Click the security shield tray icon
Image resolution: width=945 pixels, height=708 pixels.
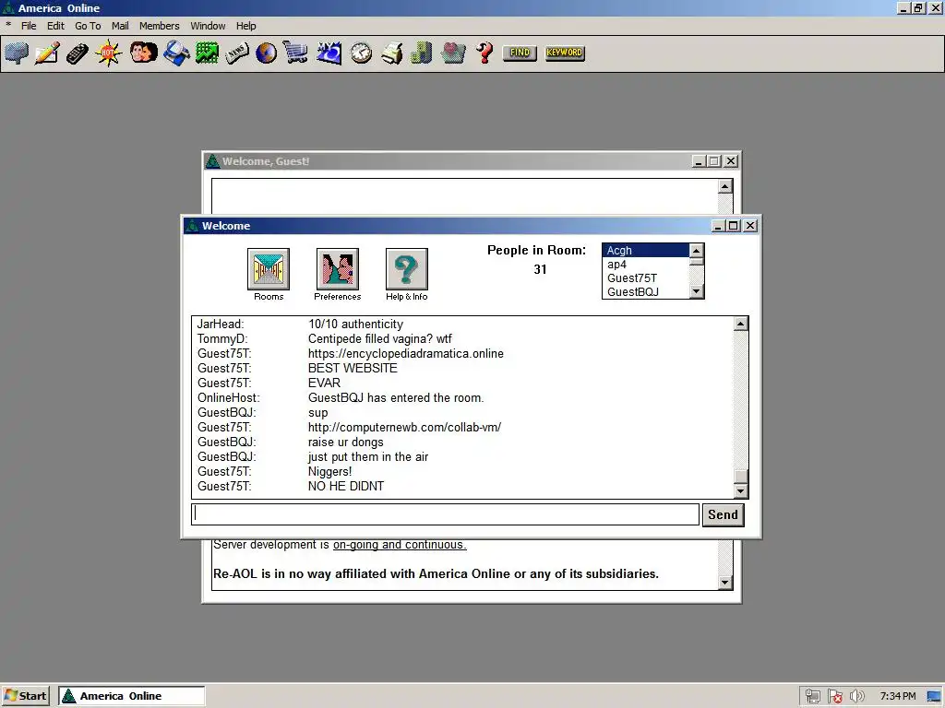pyautogui.click(x=834, y=697)
